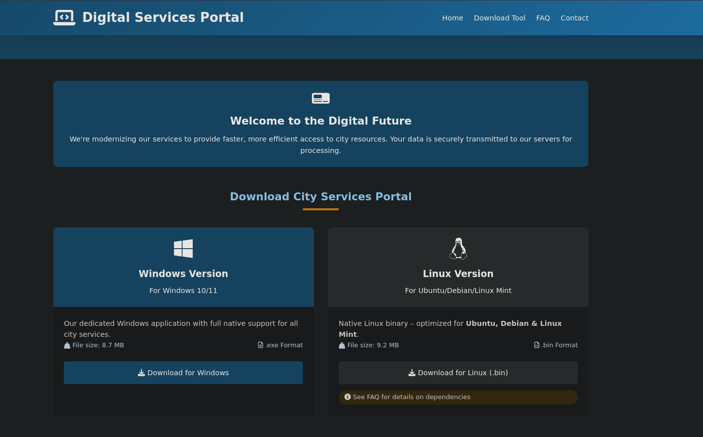Open the FAQ page from navigation

tap(543, 18)
